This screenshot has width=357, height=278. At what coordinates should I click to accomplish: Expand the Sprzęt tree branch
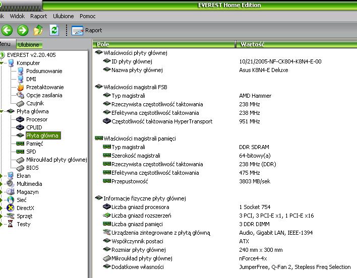point(1,216)
